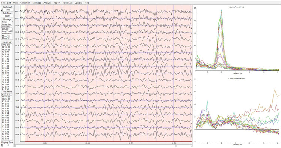Click the C3-LE channel label
The height and width of the screenshot is (148, 281).
pos(17,39)
